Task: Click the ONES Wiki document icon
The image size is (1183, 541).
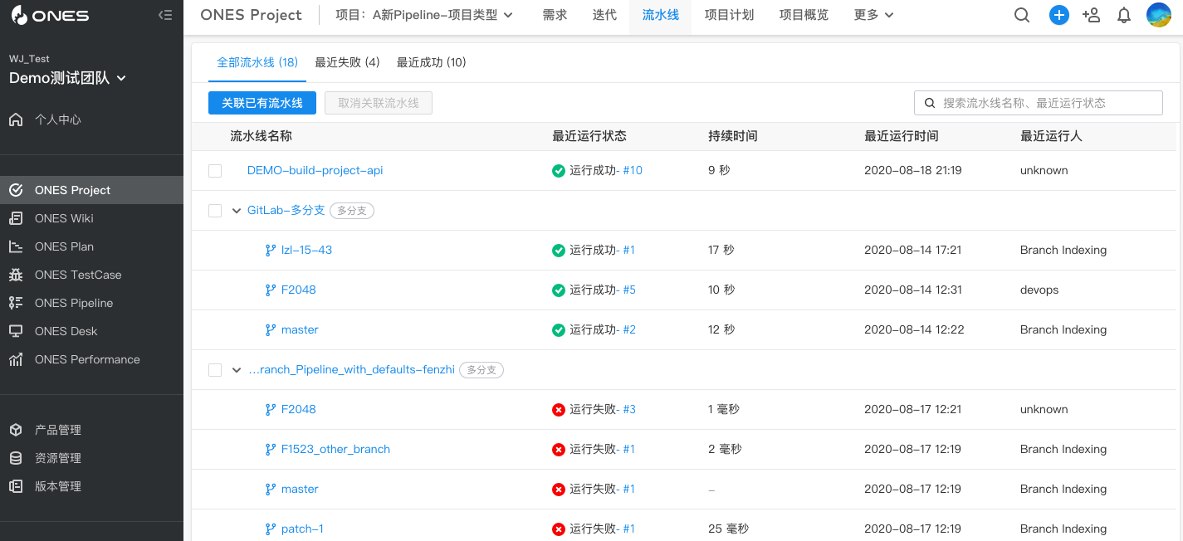Action: pyautogui.click(x=16, y=218)
